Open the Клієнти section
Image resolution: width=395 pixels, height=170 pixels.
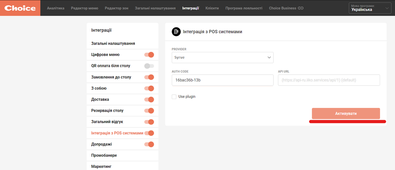click(212, 8)
